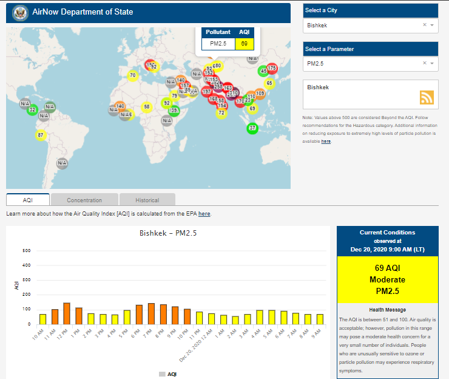Clear the selected PM2.5 parameter
Image resolution: width=449 pixels, height=379 pixels.
click(425, 63)
